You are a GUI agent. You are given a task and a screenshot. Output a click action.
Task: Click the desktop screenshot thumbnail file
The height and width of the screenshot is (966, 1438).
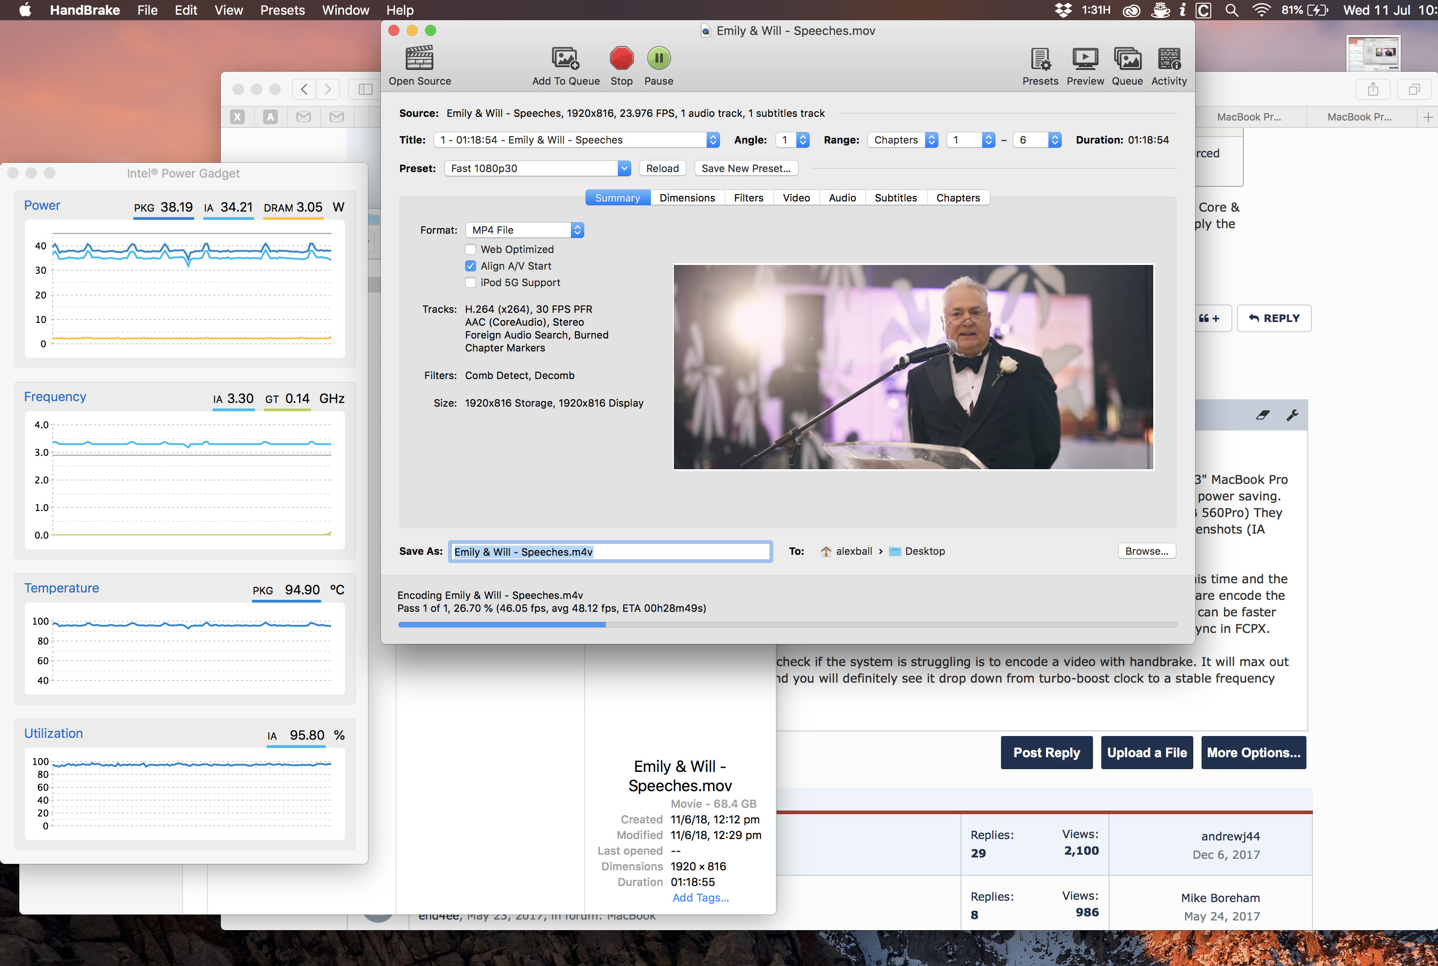(1373, 54)
